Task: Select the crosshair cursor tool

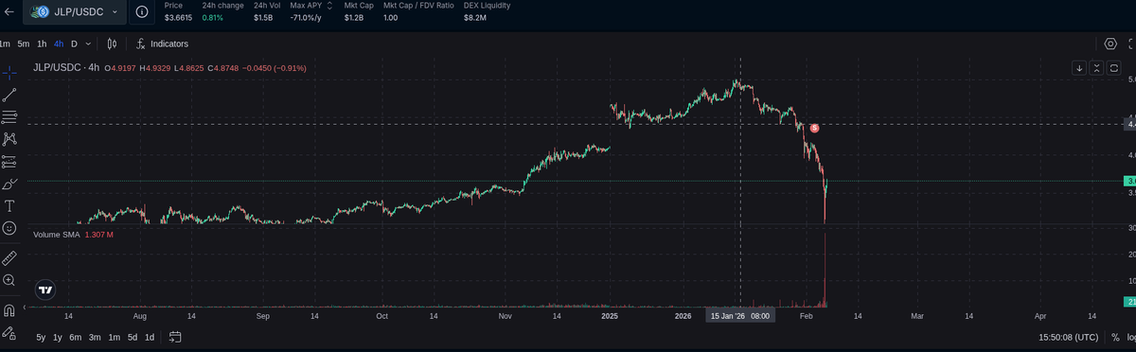Action: [x=9, y=72]
